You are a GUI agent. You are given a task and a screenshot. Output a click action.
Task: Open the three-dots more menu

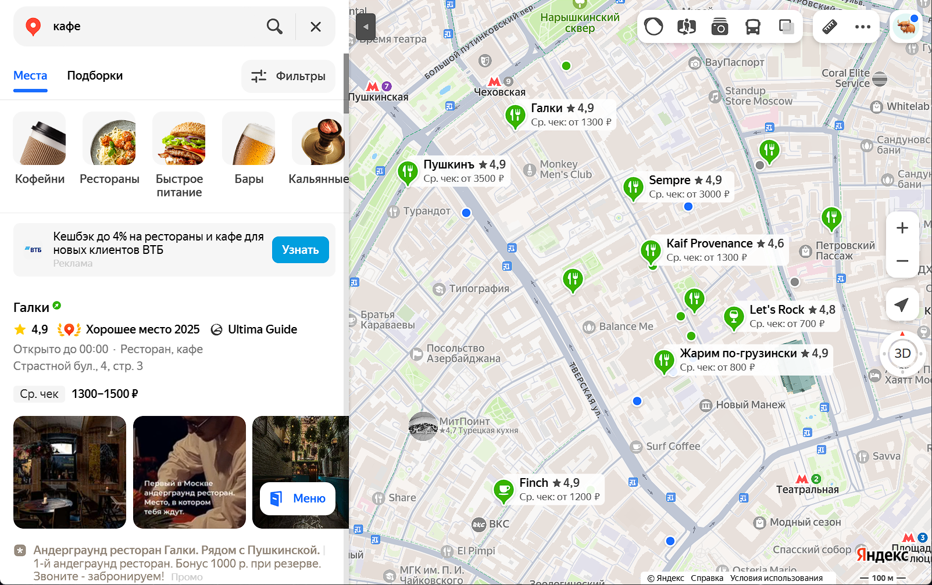click(863, 27)
